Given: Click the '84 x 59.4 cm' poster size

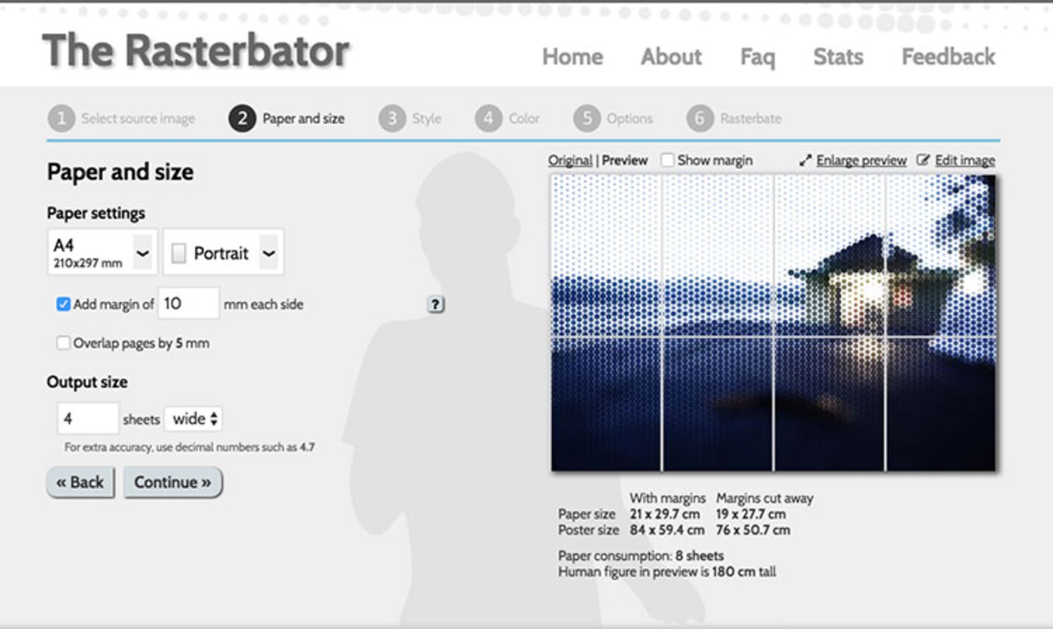Looking at the screenshot, I should [x=667, y=530].
